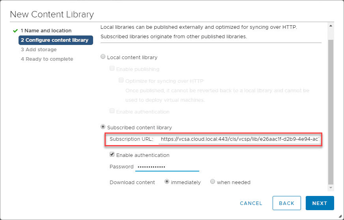344x220 pixels.
Task: Set Download content to immediately
Action: [x=167, y=182]
